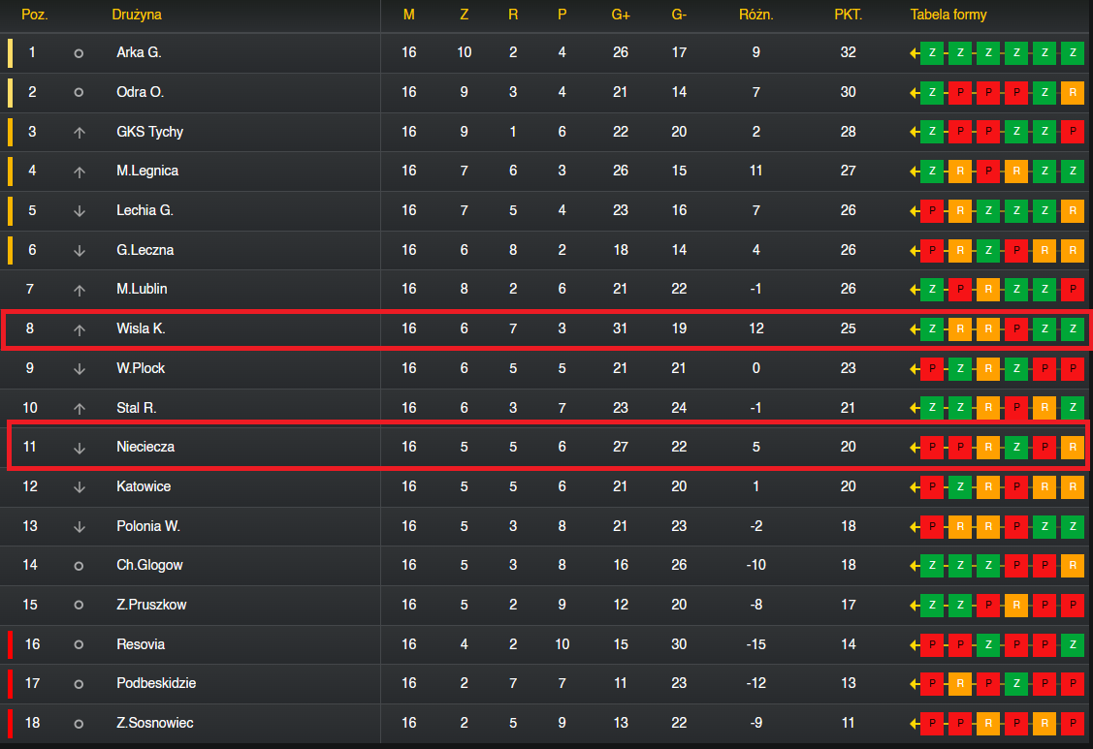Open the Wisla K. team link

tap(141, 328)
